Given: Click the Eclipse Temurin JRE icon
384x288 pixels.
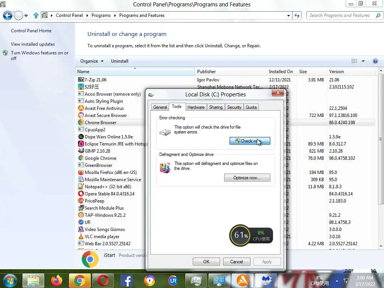Looking at the screenshot, I should click(81, 144).
